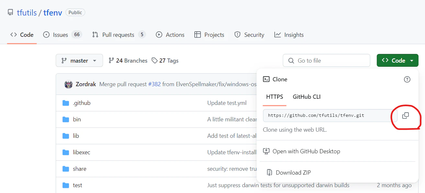
Task: Open the Security tab
Action: coord(249,35)
